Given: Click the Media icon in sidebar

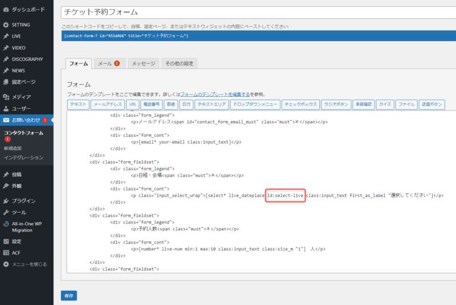Looking at the screenshot, I should [6, 97].
